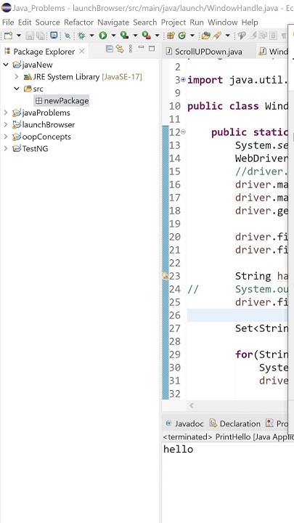Collapse the src folder node
Screen dimensions: 294x523
pyautogui.click(x=16, y=89)
